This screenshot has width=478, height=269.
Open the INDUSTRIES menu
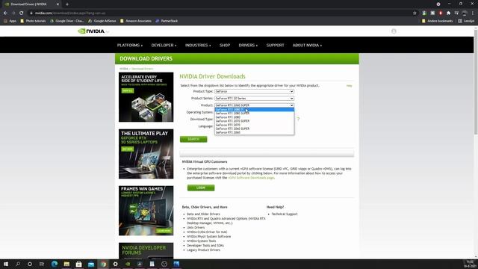tap(198, 45)
